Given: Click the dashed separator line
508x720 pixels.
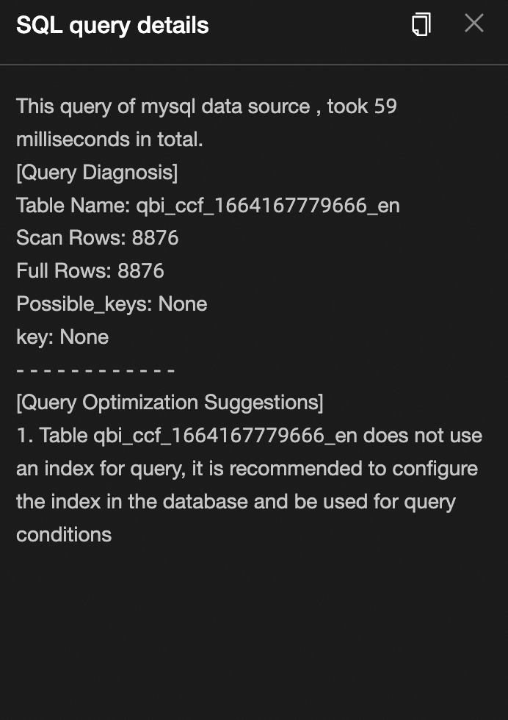Looking at the screenshot, I should [95, 370].
